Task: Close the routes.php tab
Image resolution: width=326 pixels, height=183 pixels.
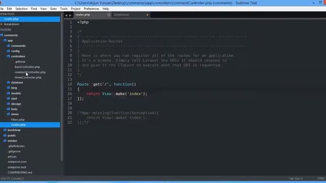Action: click(108, 15)
